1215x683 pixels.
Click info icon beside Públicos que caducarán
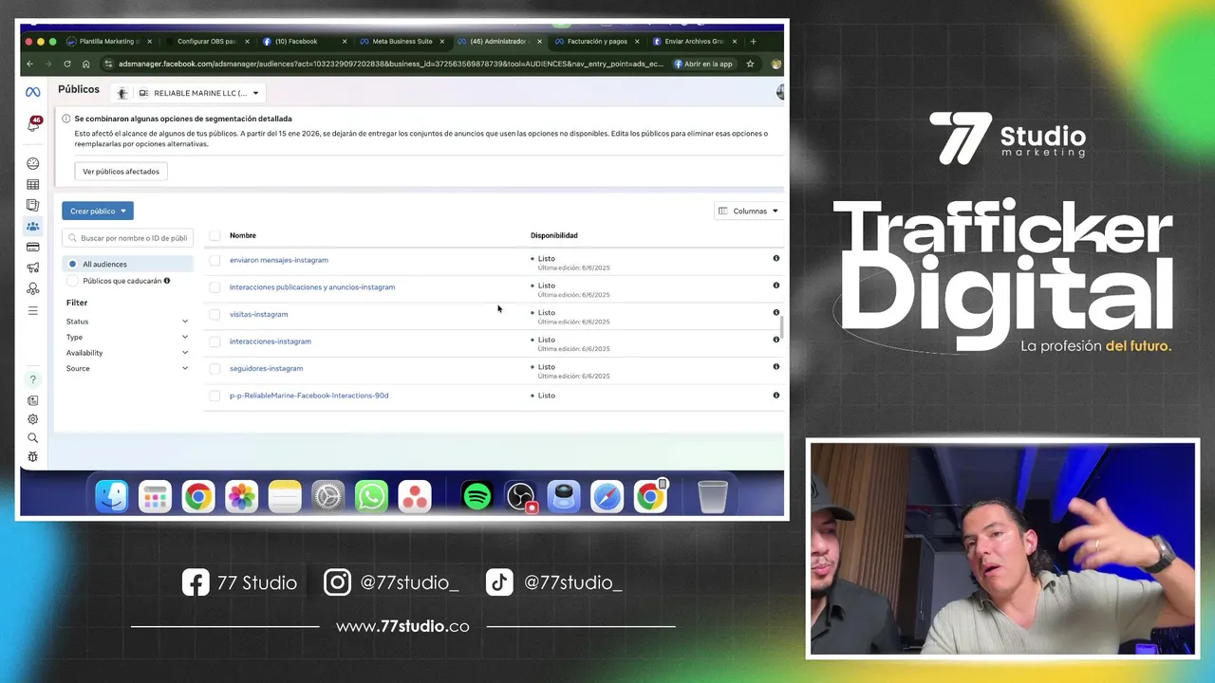tap(167, 281)
